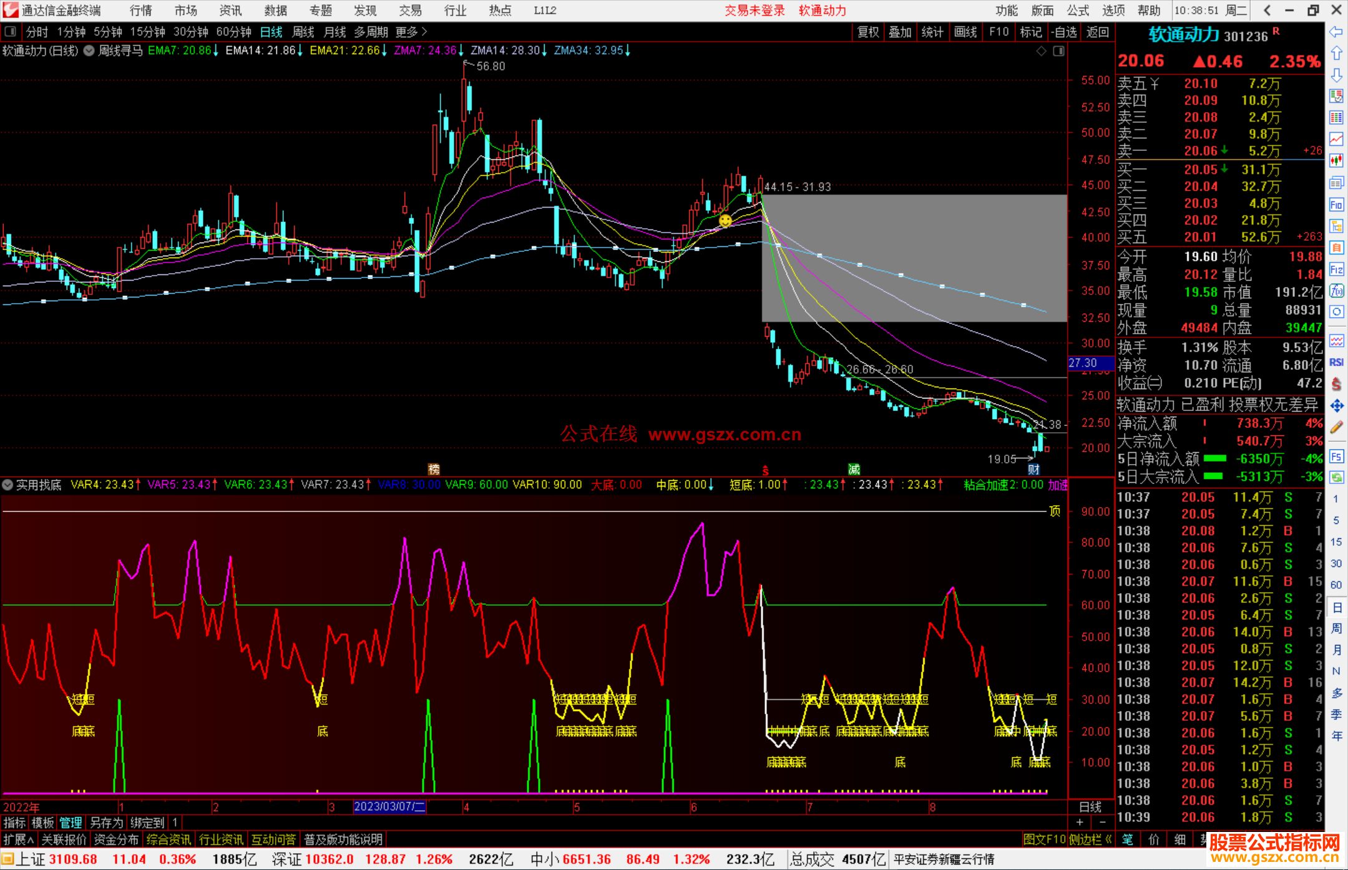
Task: Open the F10 info sidebar icon
Action: 1336,205
